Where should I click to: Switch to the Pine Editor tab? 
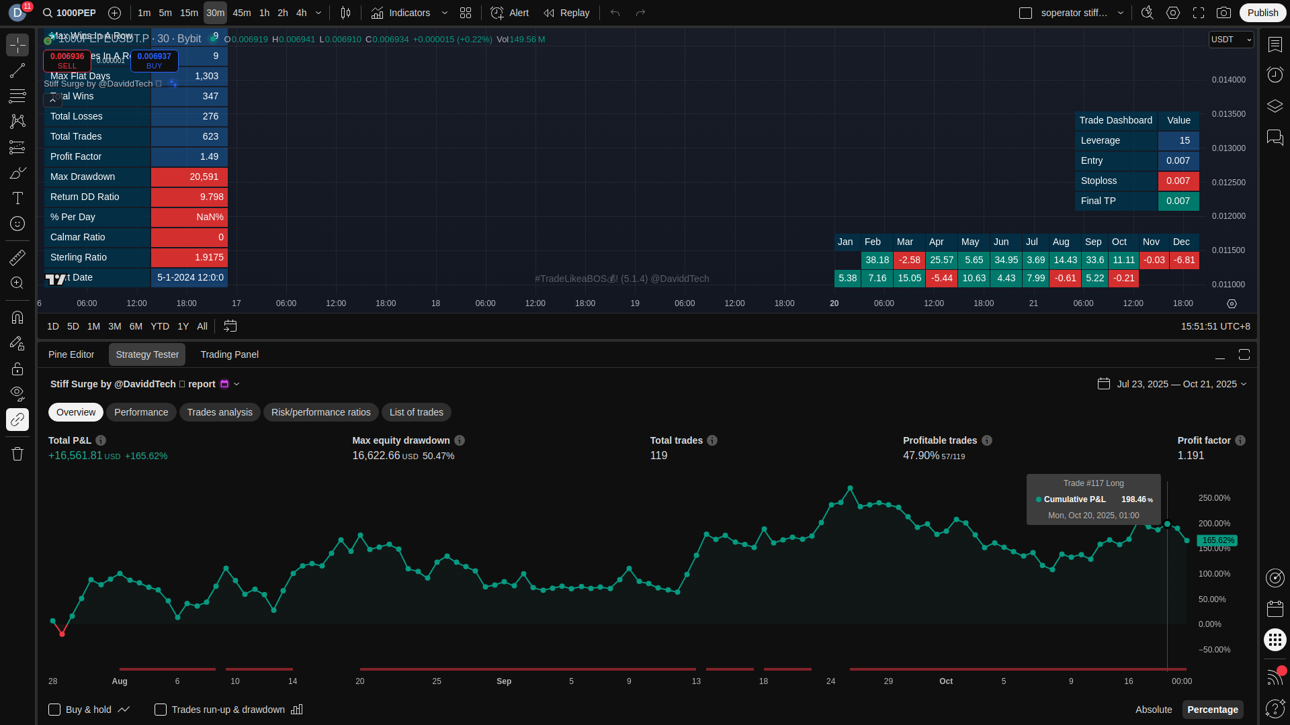tap(71, 354)
